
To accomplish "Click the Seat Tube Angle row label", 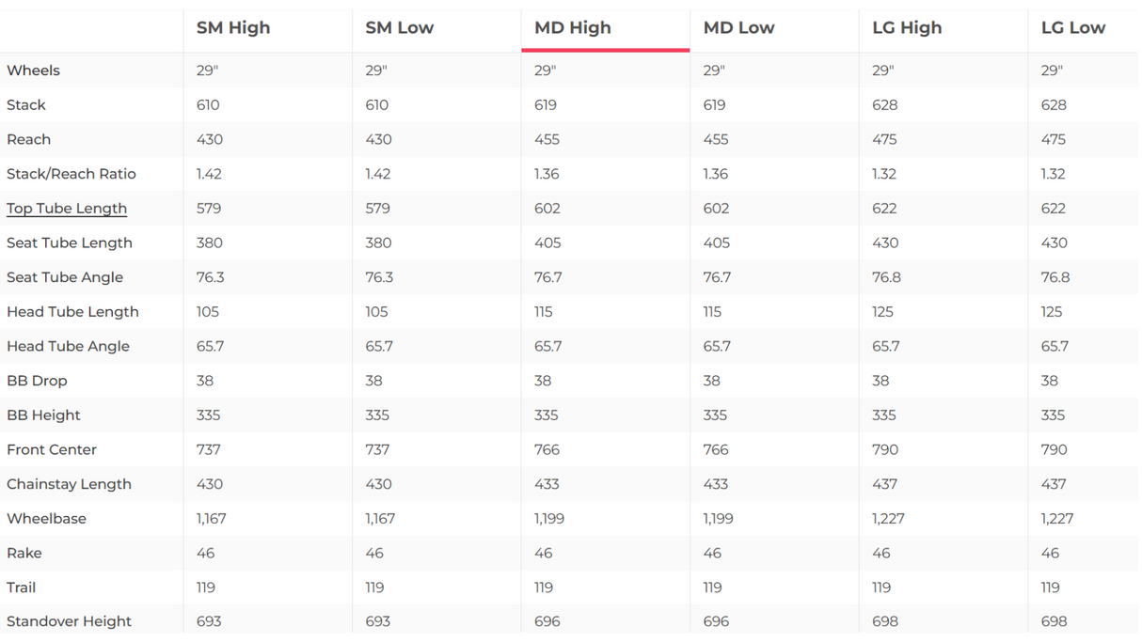I will pos(65,277).
